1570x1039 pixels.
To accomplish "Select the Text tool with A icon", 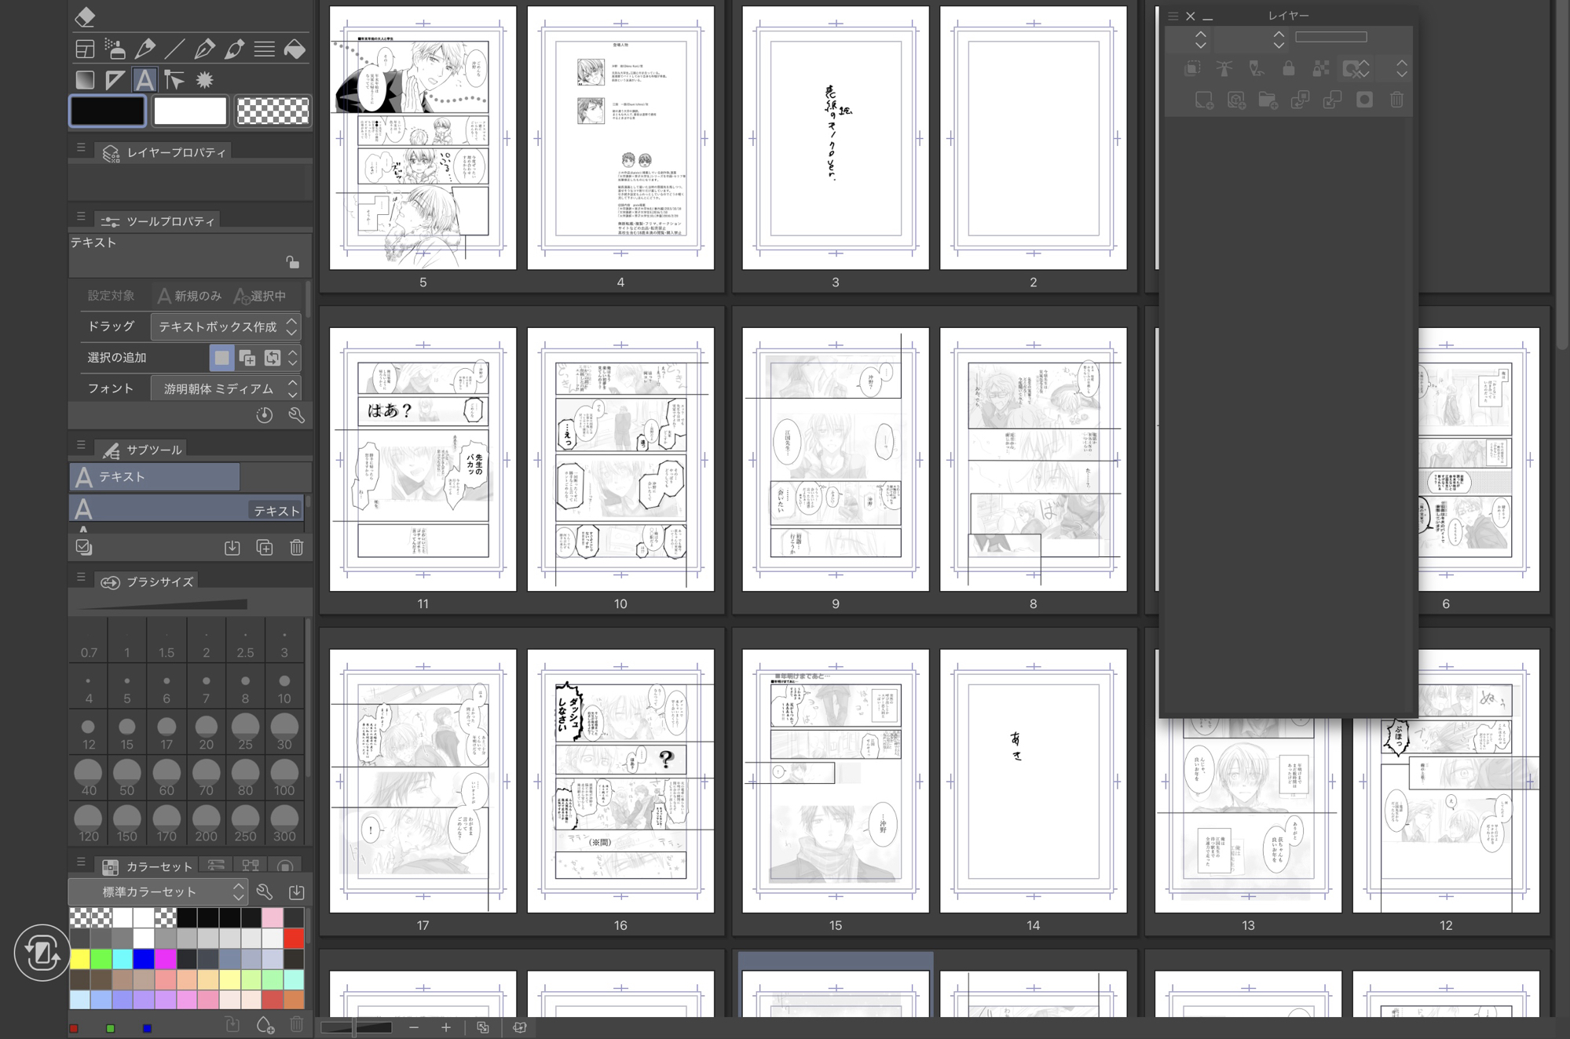I will (x=145, y=80).
